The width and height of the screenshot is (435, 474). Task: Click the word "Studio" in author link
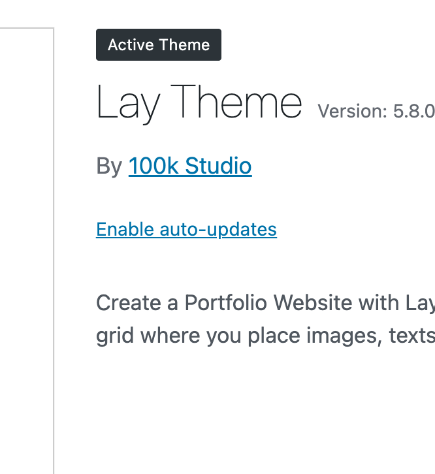coord(218,166)
